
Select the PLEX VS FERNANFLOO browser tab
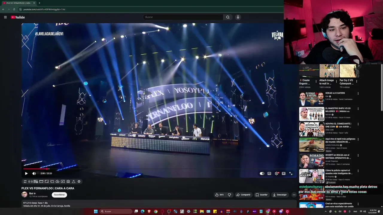coord(19,3)
